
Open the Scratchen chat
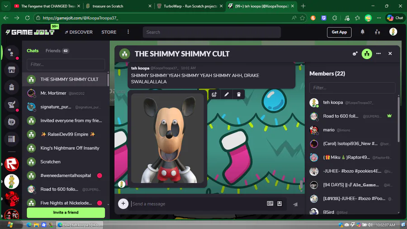click(x=66, y=162)
